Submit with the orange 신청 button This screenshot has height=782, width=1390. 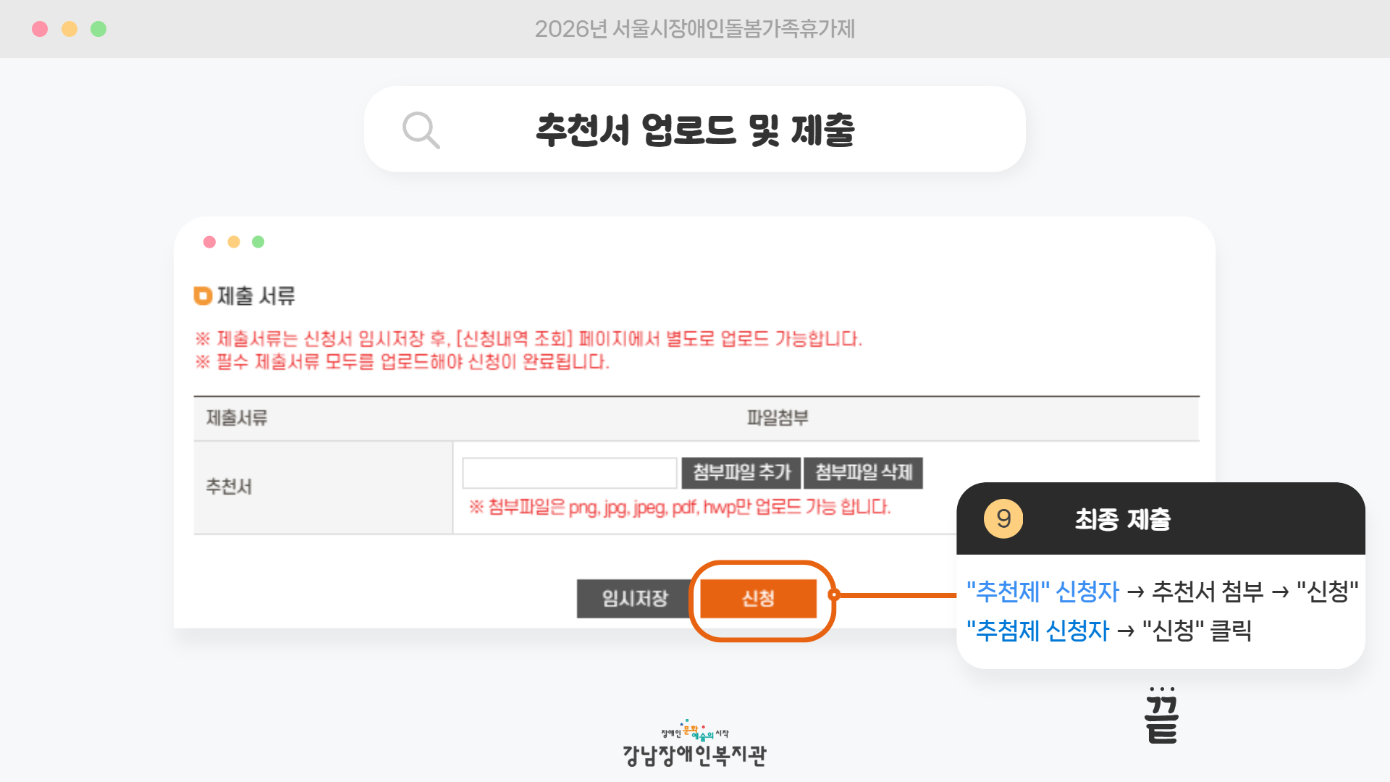click(x=758, y=598)
